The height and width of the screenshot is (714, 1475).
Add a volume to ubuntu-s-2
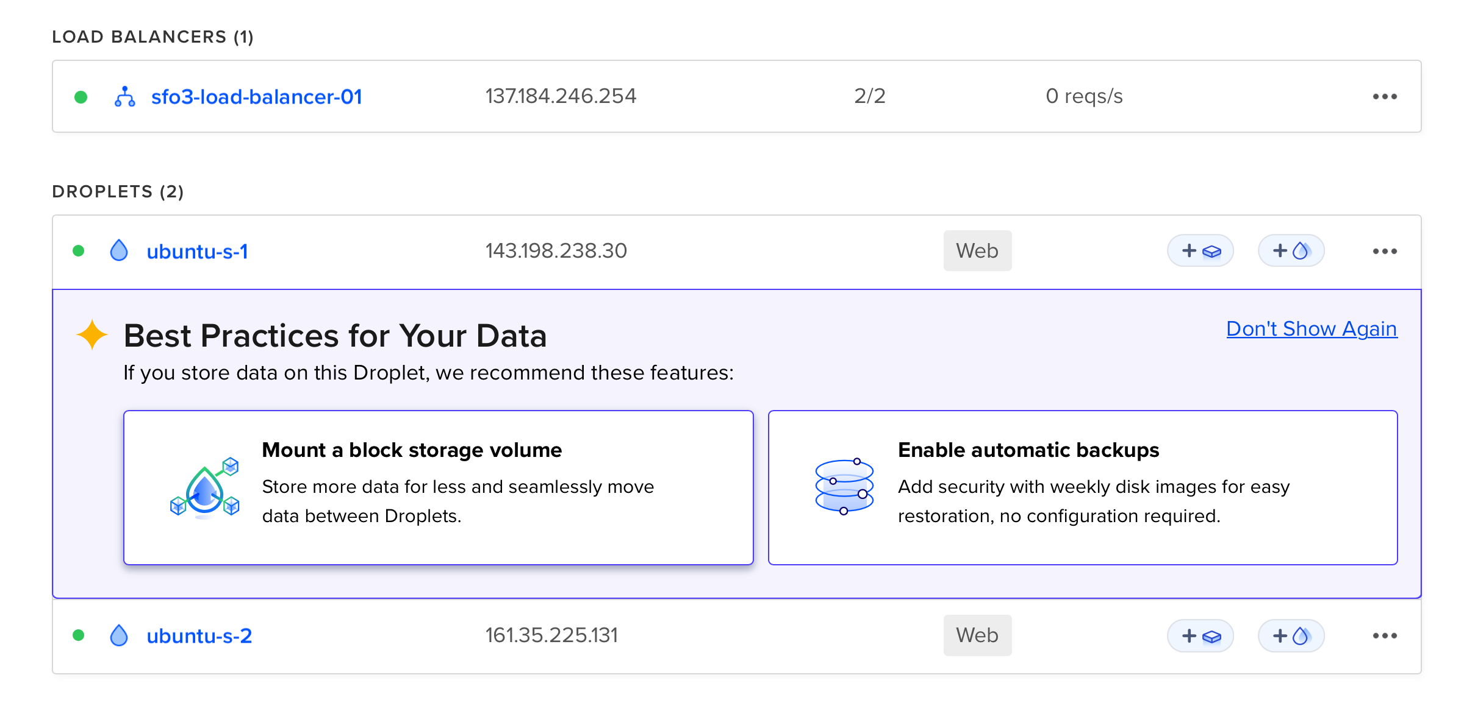[1200, 636]
